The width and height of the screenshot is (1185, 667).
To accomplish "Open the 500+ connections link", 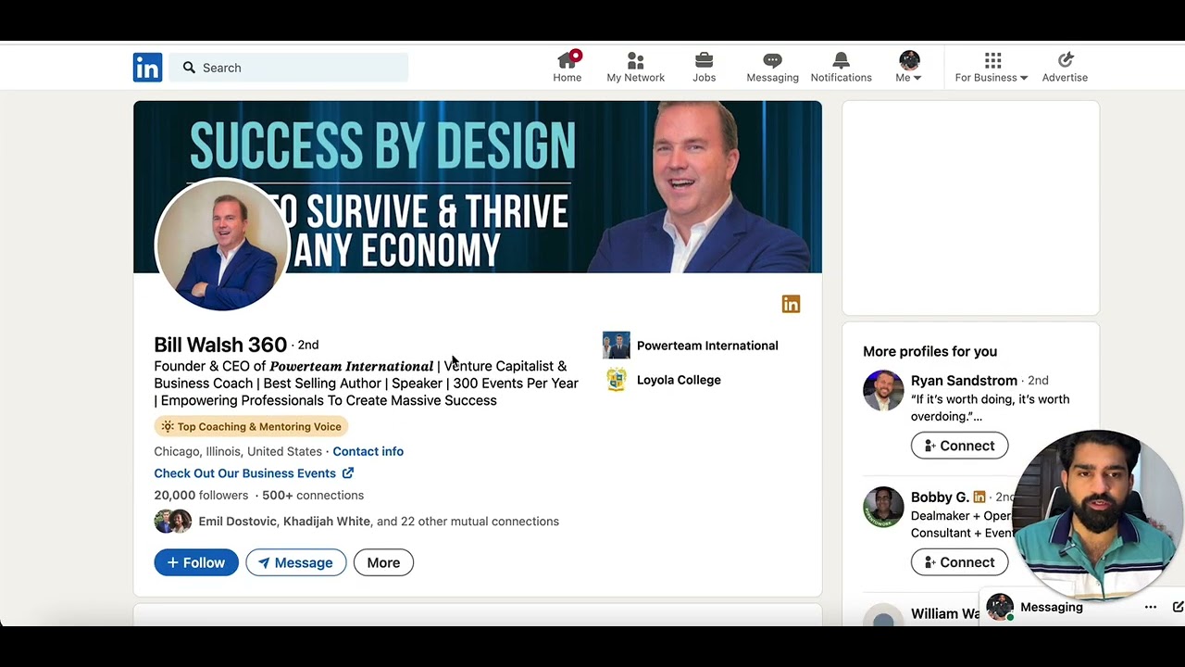I will tap(313, 496).
